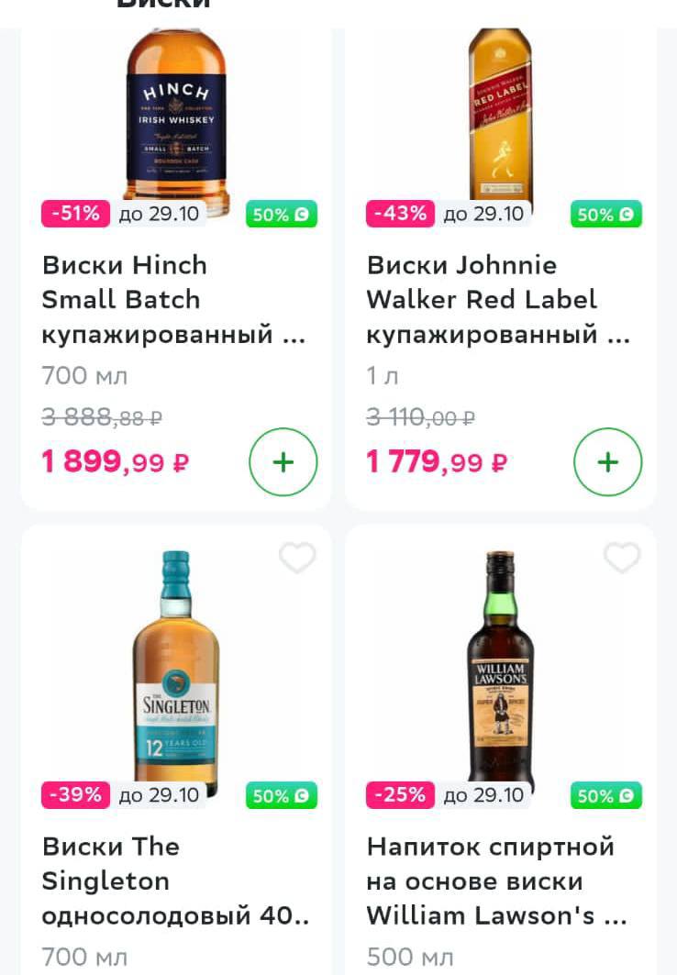Favorite The Singleton whisky with heart icon
Image resolution: width=677 pixels, height=975 pixels.
pos(297,557)
